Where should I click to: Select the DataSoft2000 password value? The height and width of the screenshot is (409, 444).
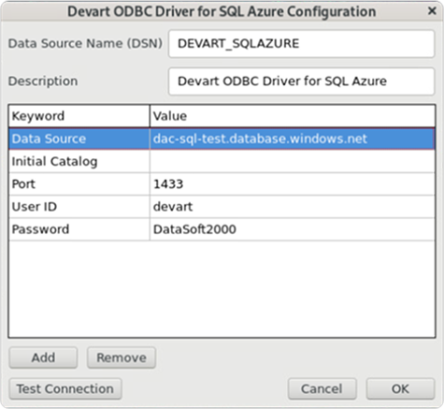tap(293, 229)
